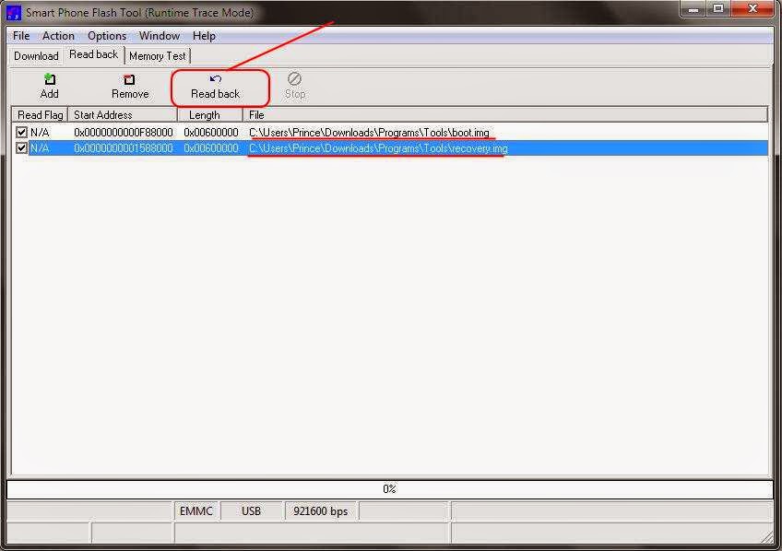Click the Read Flag column header
The image size is (782, 551).
[x=40, y=115]
